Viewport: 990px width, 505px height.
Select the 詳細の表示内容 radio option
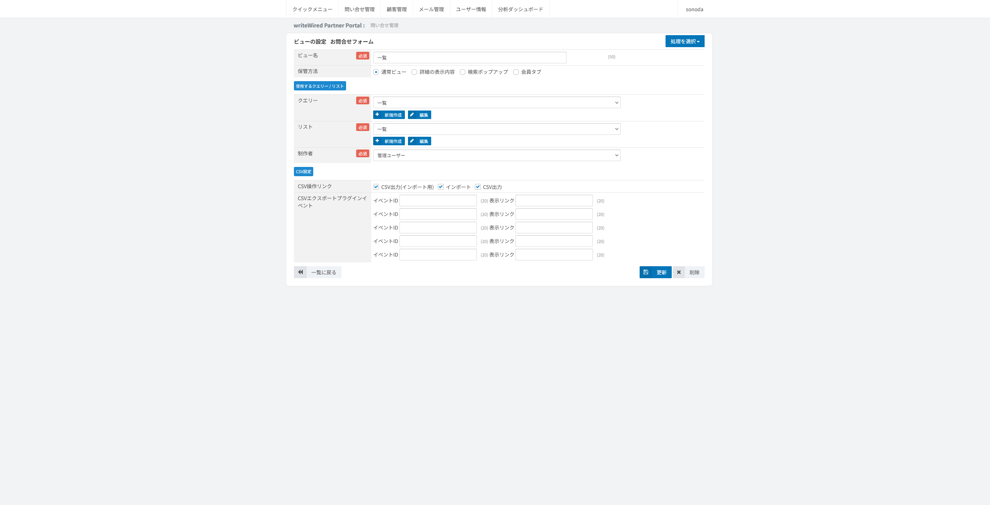(414, 72)
